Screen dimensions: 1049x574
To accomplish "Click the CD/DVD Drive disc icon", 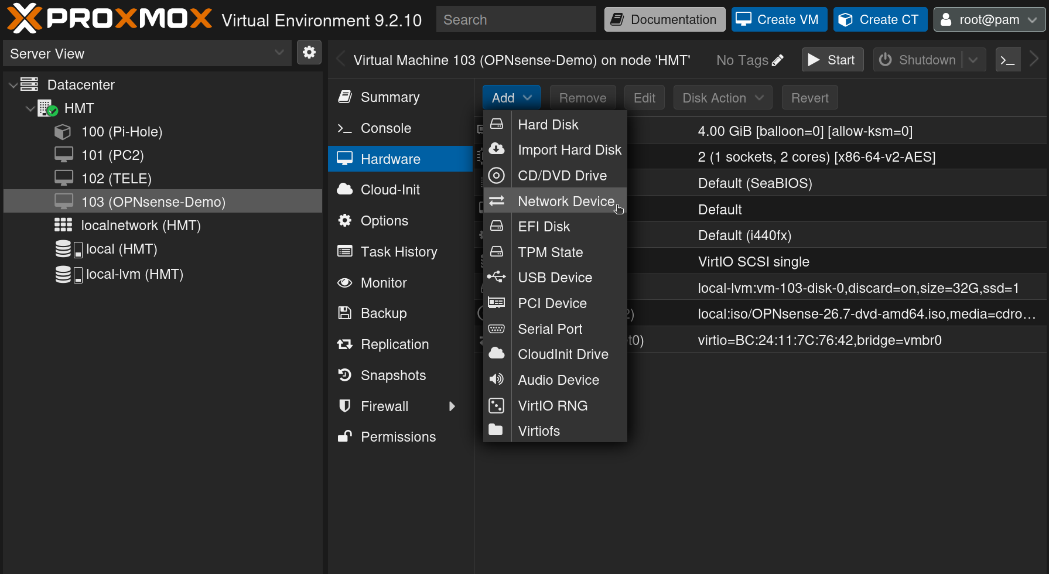I will 497,175.
